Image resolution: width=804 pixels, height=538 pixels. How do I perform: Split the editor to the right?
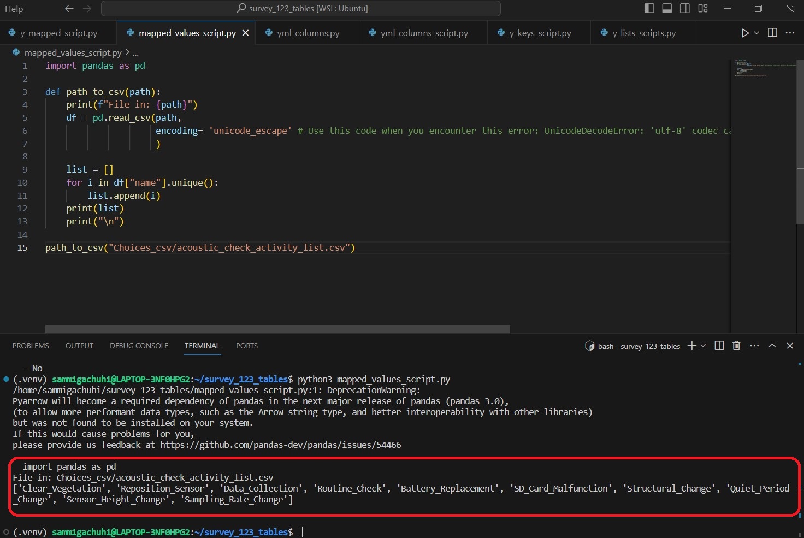tap(772, 33)
